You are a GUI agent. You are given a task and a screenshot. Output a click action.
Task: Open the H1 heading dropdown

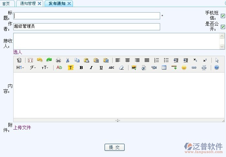(x=20, y=67)
